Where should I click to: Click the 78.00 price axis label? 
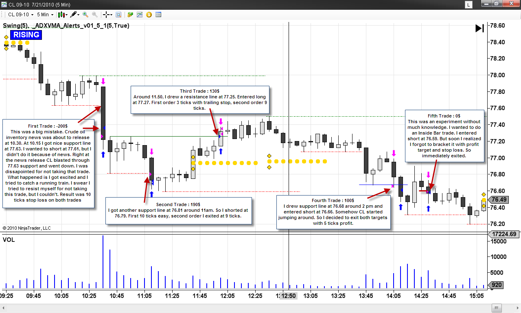tap(497, 75)
